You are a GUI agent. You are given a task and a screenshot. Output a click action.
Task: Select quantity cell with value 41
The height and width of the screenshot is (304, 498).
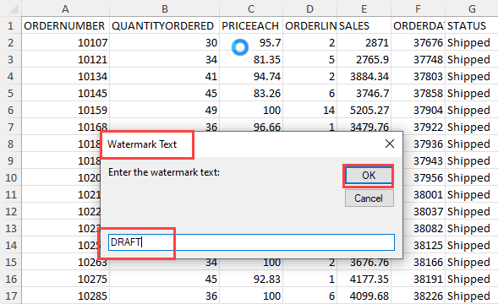[x=165, y=77]
